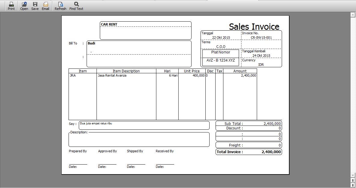Click the scrollbar down arrow

point(353,175)
